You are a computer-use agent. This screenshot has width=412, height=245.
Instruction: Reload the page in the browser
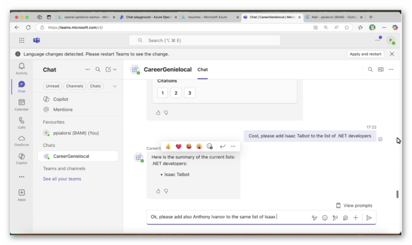(28, 28)
